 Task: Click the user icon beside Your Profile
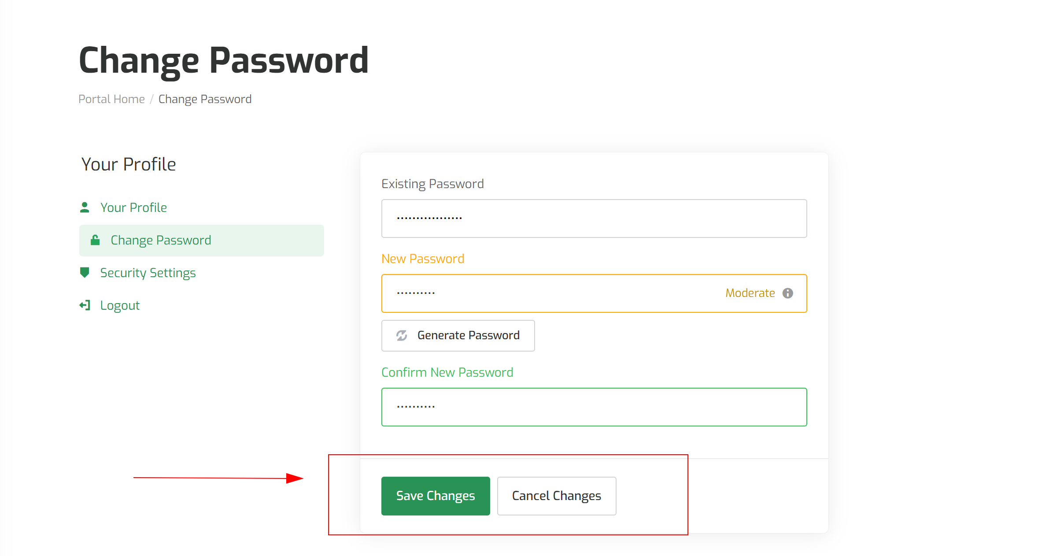[85, 208]
